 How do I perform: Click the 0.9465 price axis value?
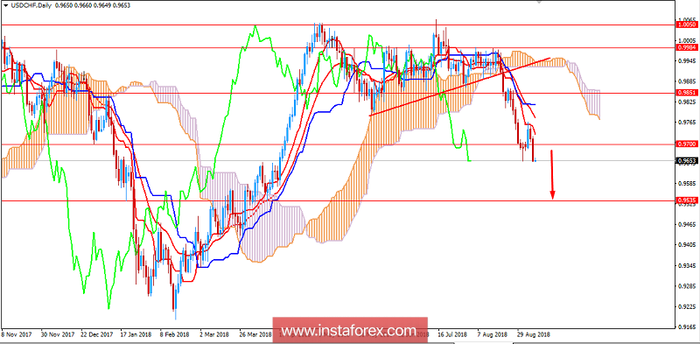[687, 225]
